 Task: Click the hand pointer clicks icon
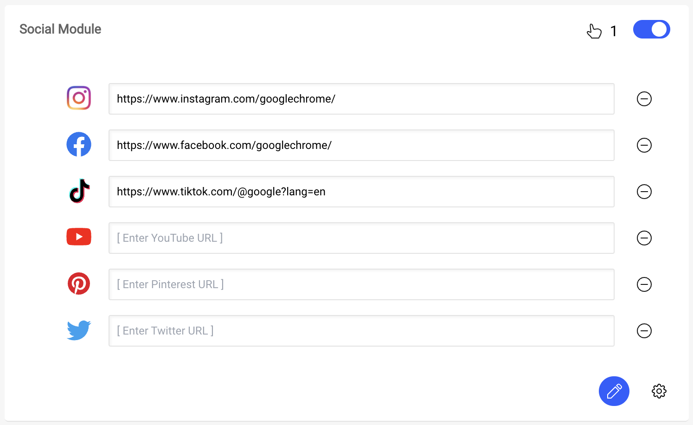(x=594, y=31)
